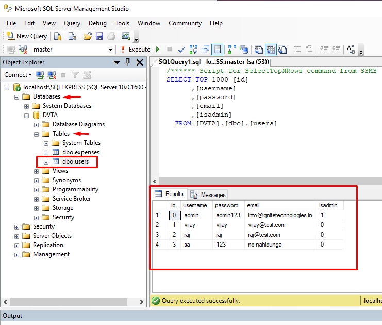The width and height of the screenshot is (382, 325).
Task: Collapse the DVTA database node
Action: 26,116
